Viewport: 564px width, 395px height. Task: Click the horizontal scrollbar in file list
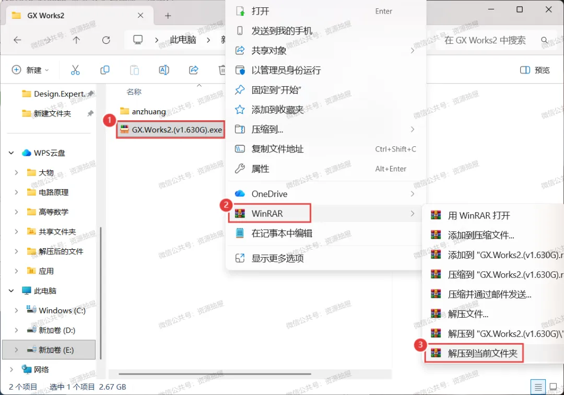click(215, 374)
